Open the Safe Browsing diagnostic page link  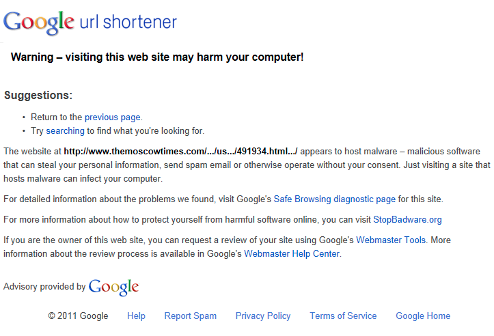[x=335, y=199]
